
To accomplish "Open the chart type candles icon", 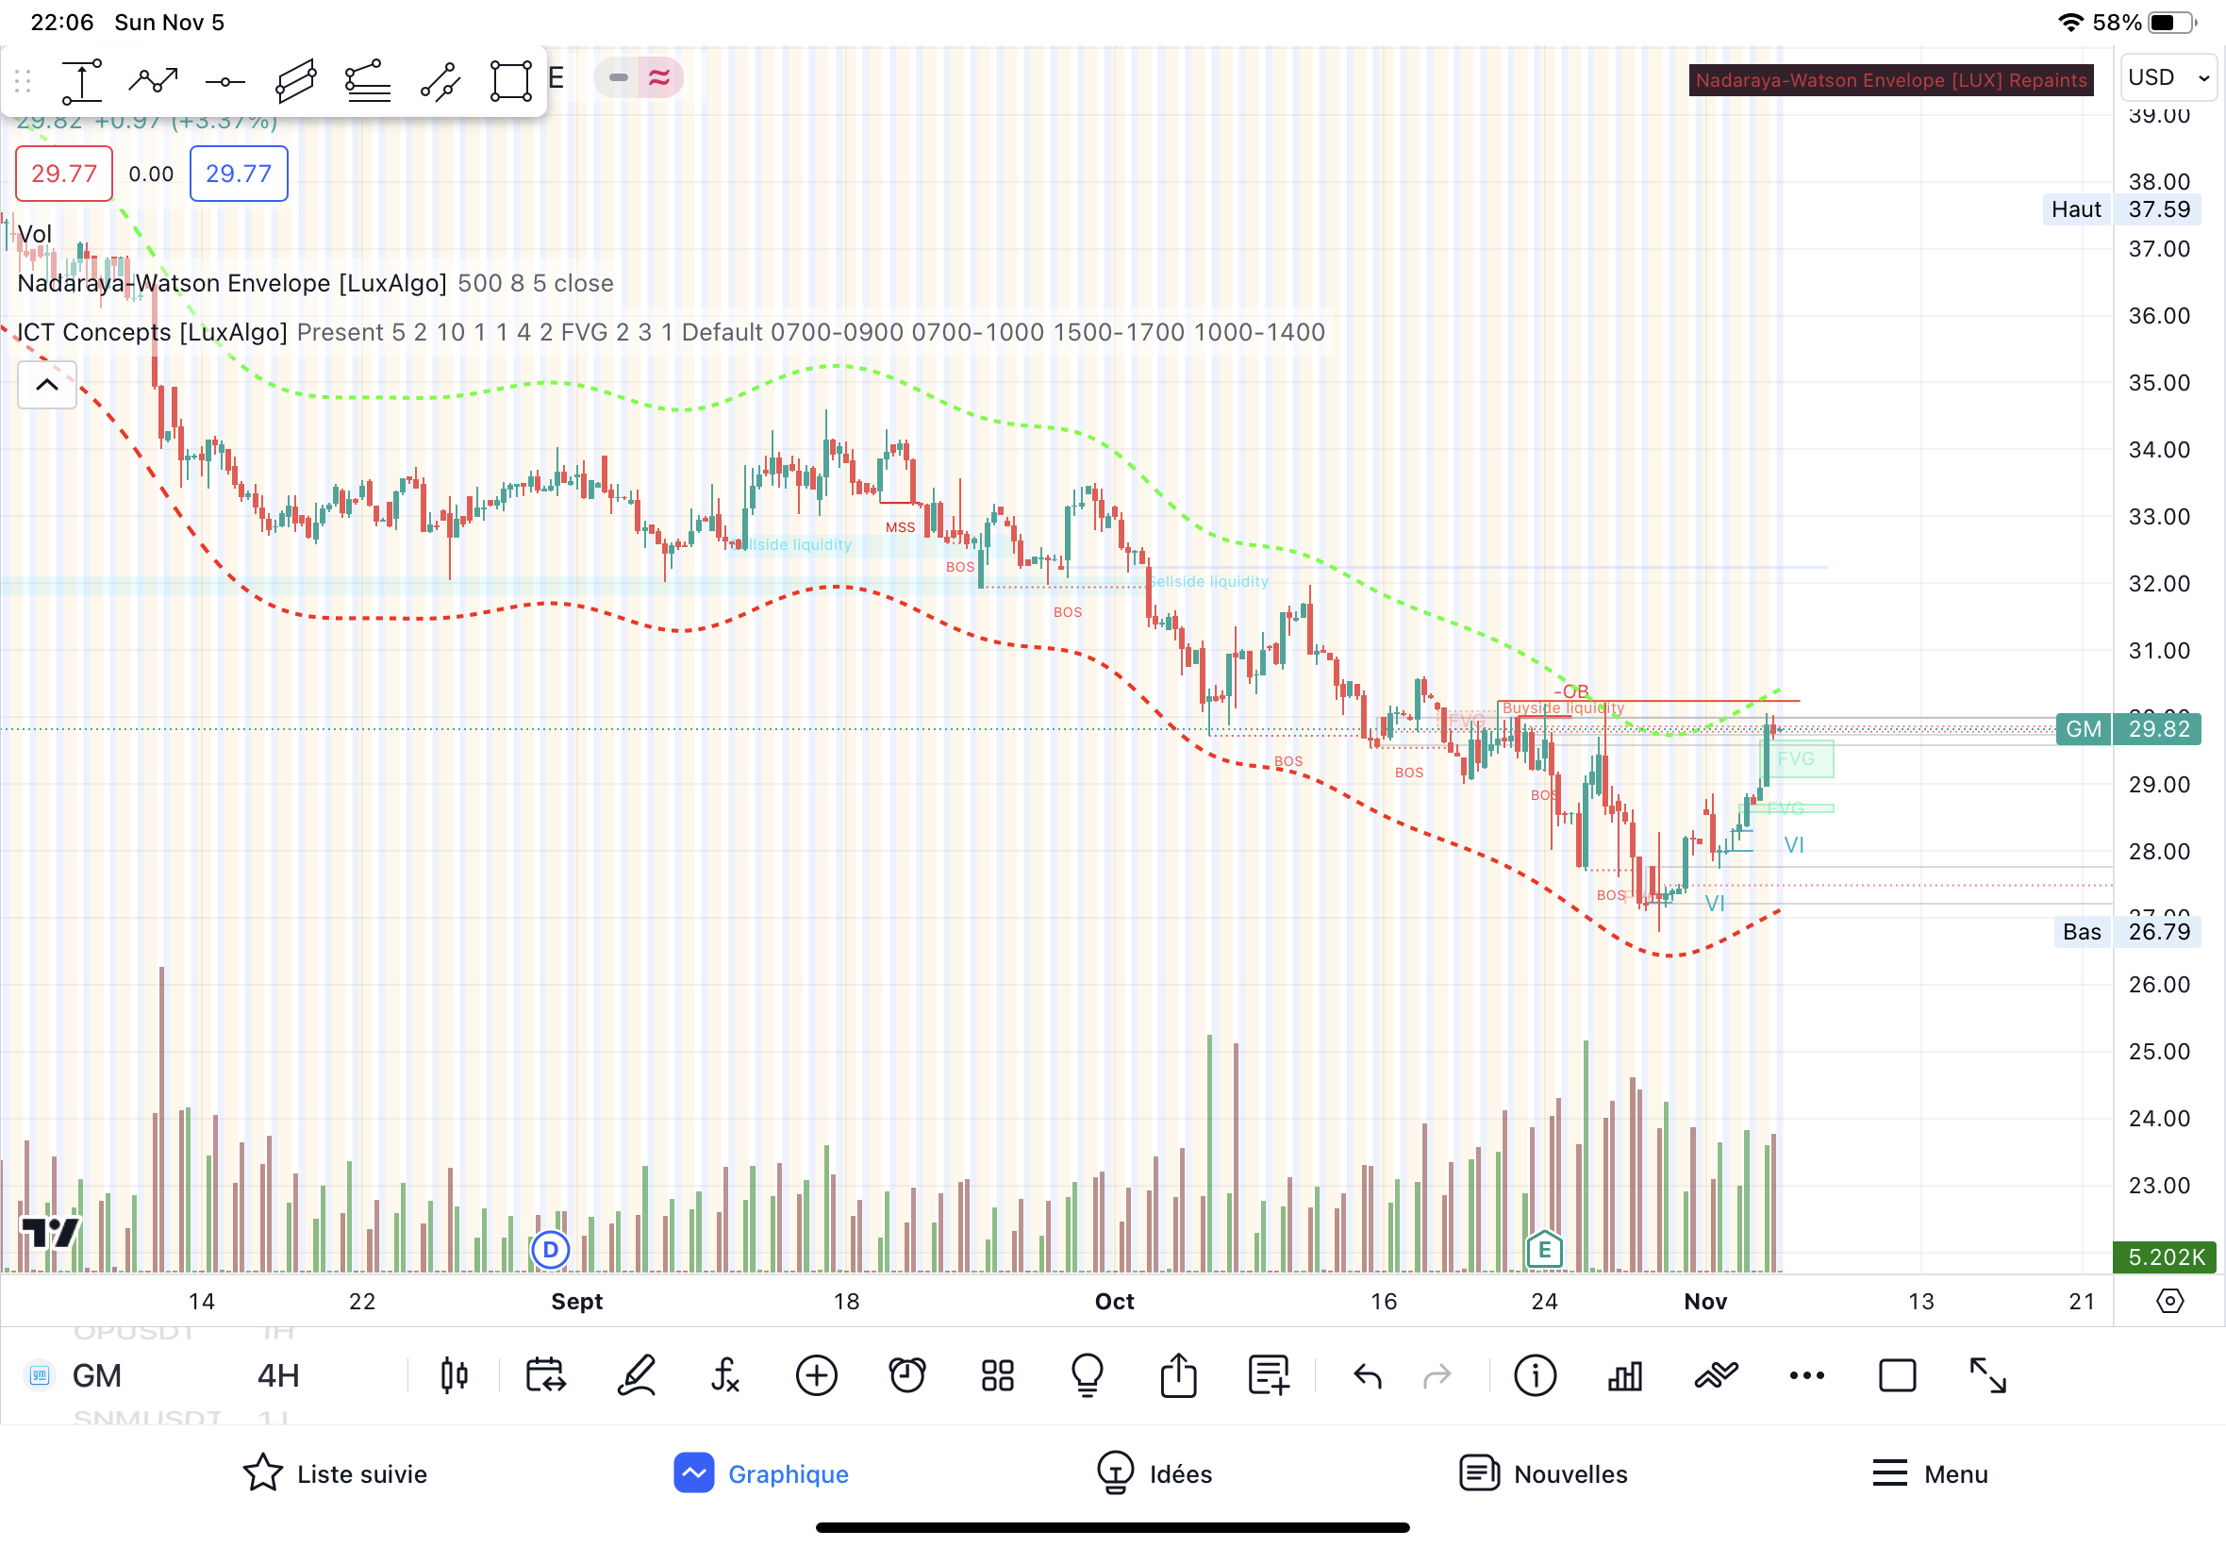I will pyautogui.click(x=455, y=1375).
